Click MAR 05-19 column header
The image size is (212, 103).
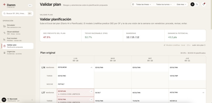coord(113,59)
